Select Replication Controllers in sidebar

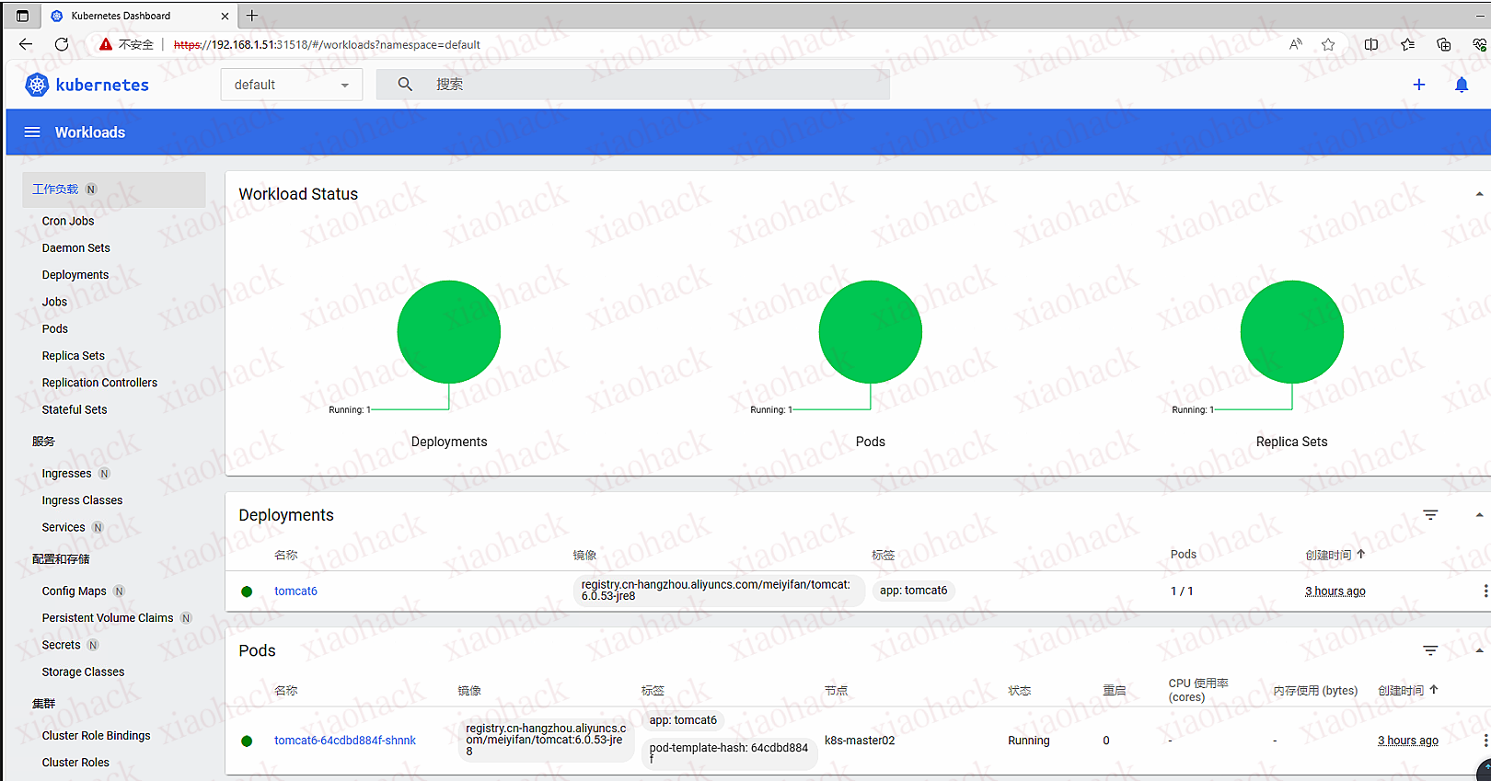99,383
